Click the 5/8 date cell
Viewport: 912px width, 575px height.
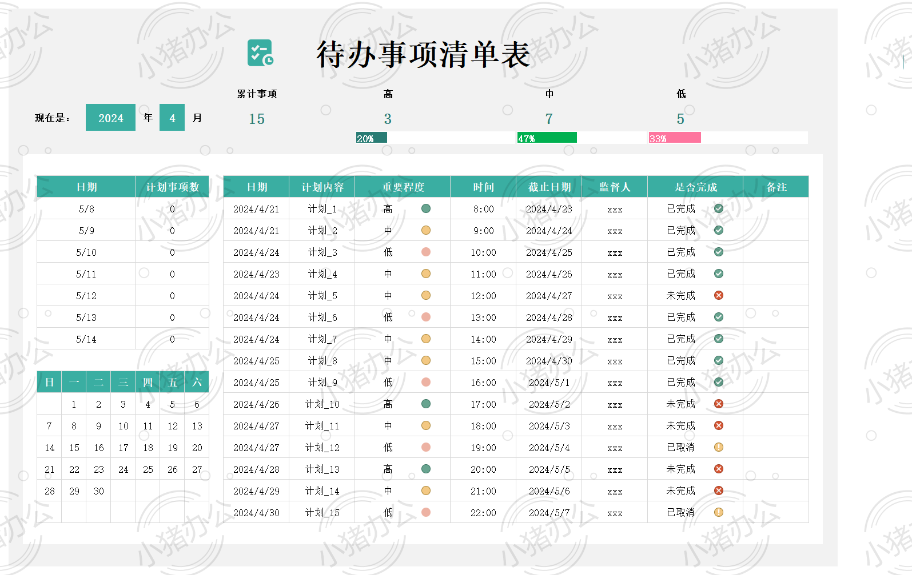coord(86,209)
